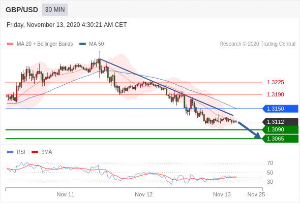Image resolution: width=300 pixels, height=203 pixels.
Task: Click the red 1.3190 resistance label
Action: click(275, 94)
